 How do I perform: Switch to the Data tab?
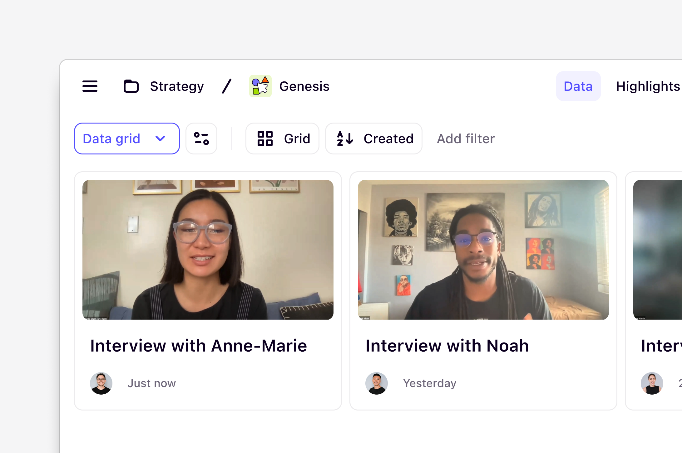tap(578, 86)
